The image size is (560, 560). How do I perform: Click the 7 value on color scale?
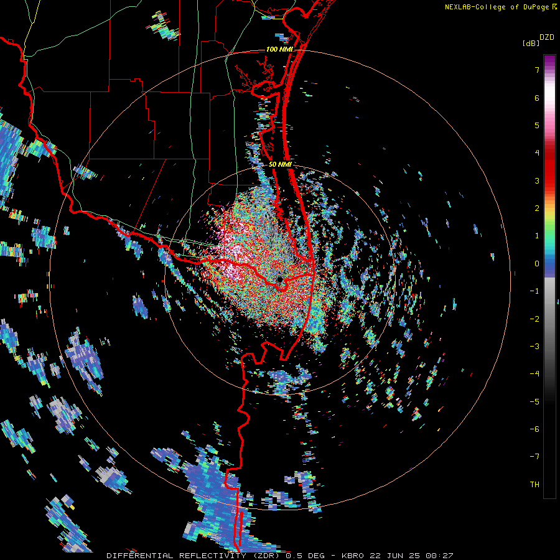[537, 70]
